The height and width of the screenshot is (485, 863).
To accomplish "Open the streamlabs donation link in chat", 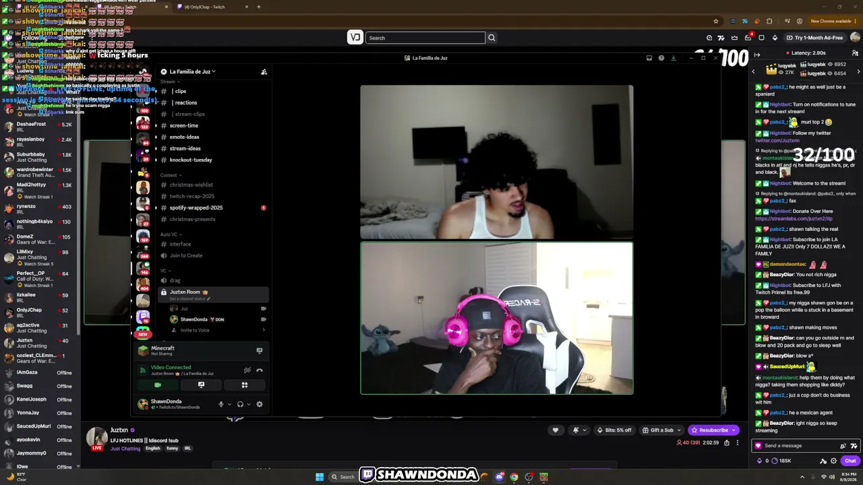I will click(x=794, y=219).
